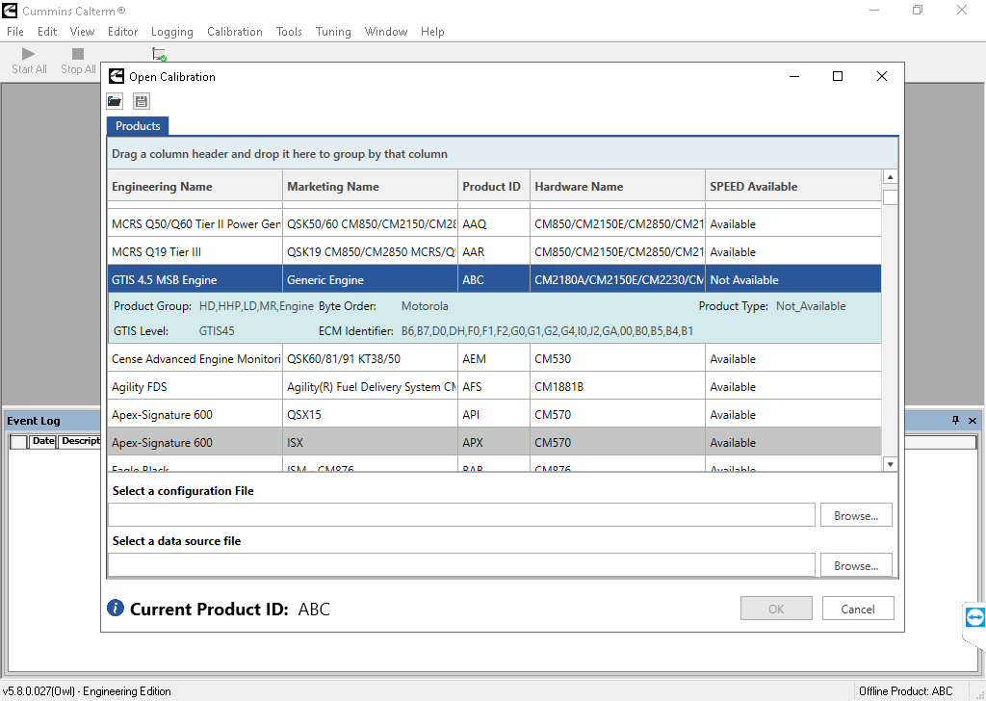Browse for a configuration file
This screenshot has width=986, height=701.
click(855, 516)
